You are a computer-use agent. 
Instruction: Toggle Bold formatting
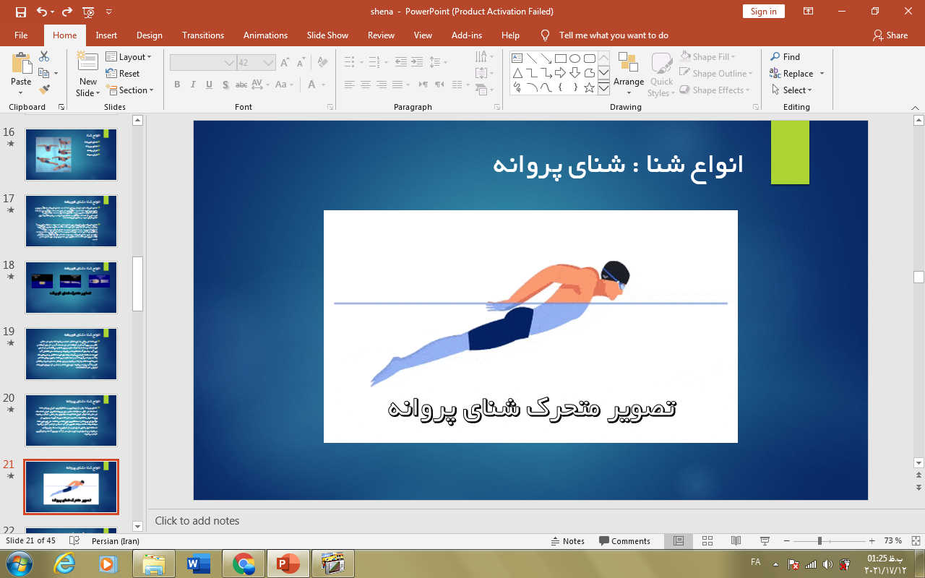coord(177,85)
